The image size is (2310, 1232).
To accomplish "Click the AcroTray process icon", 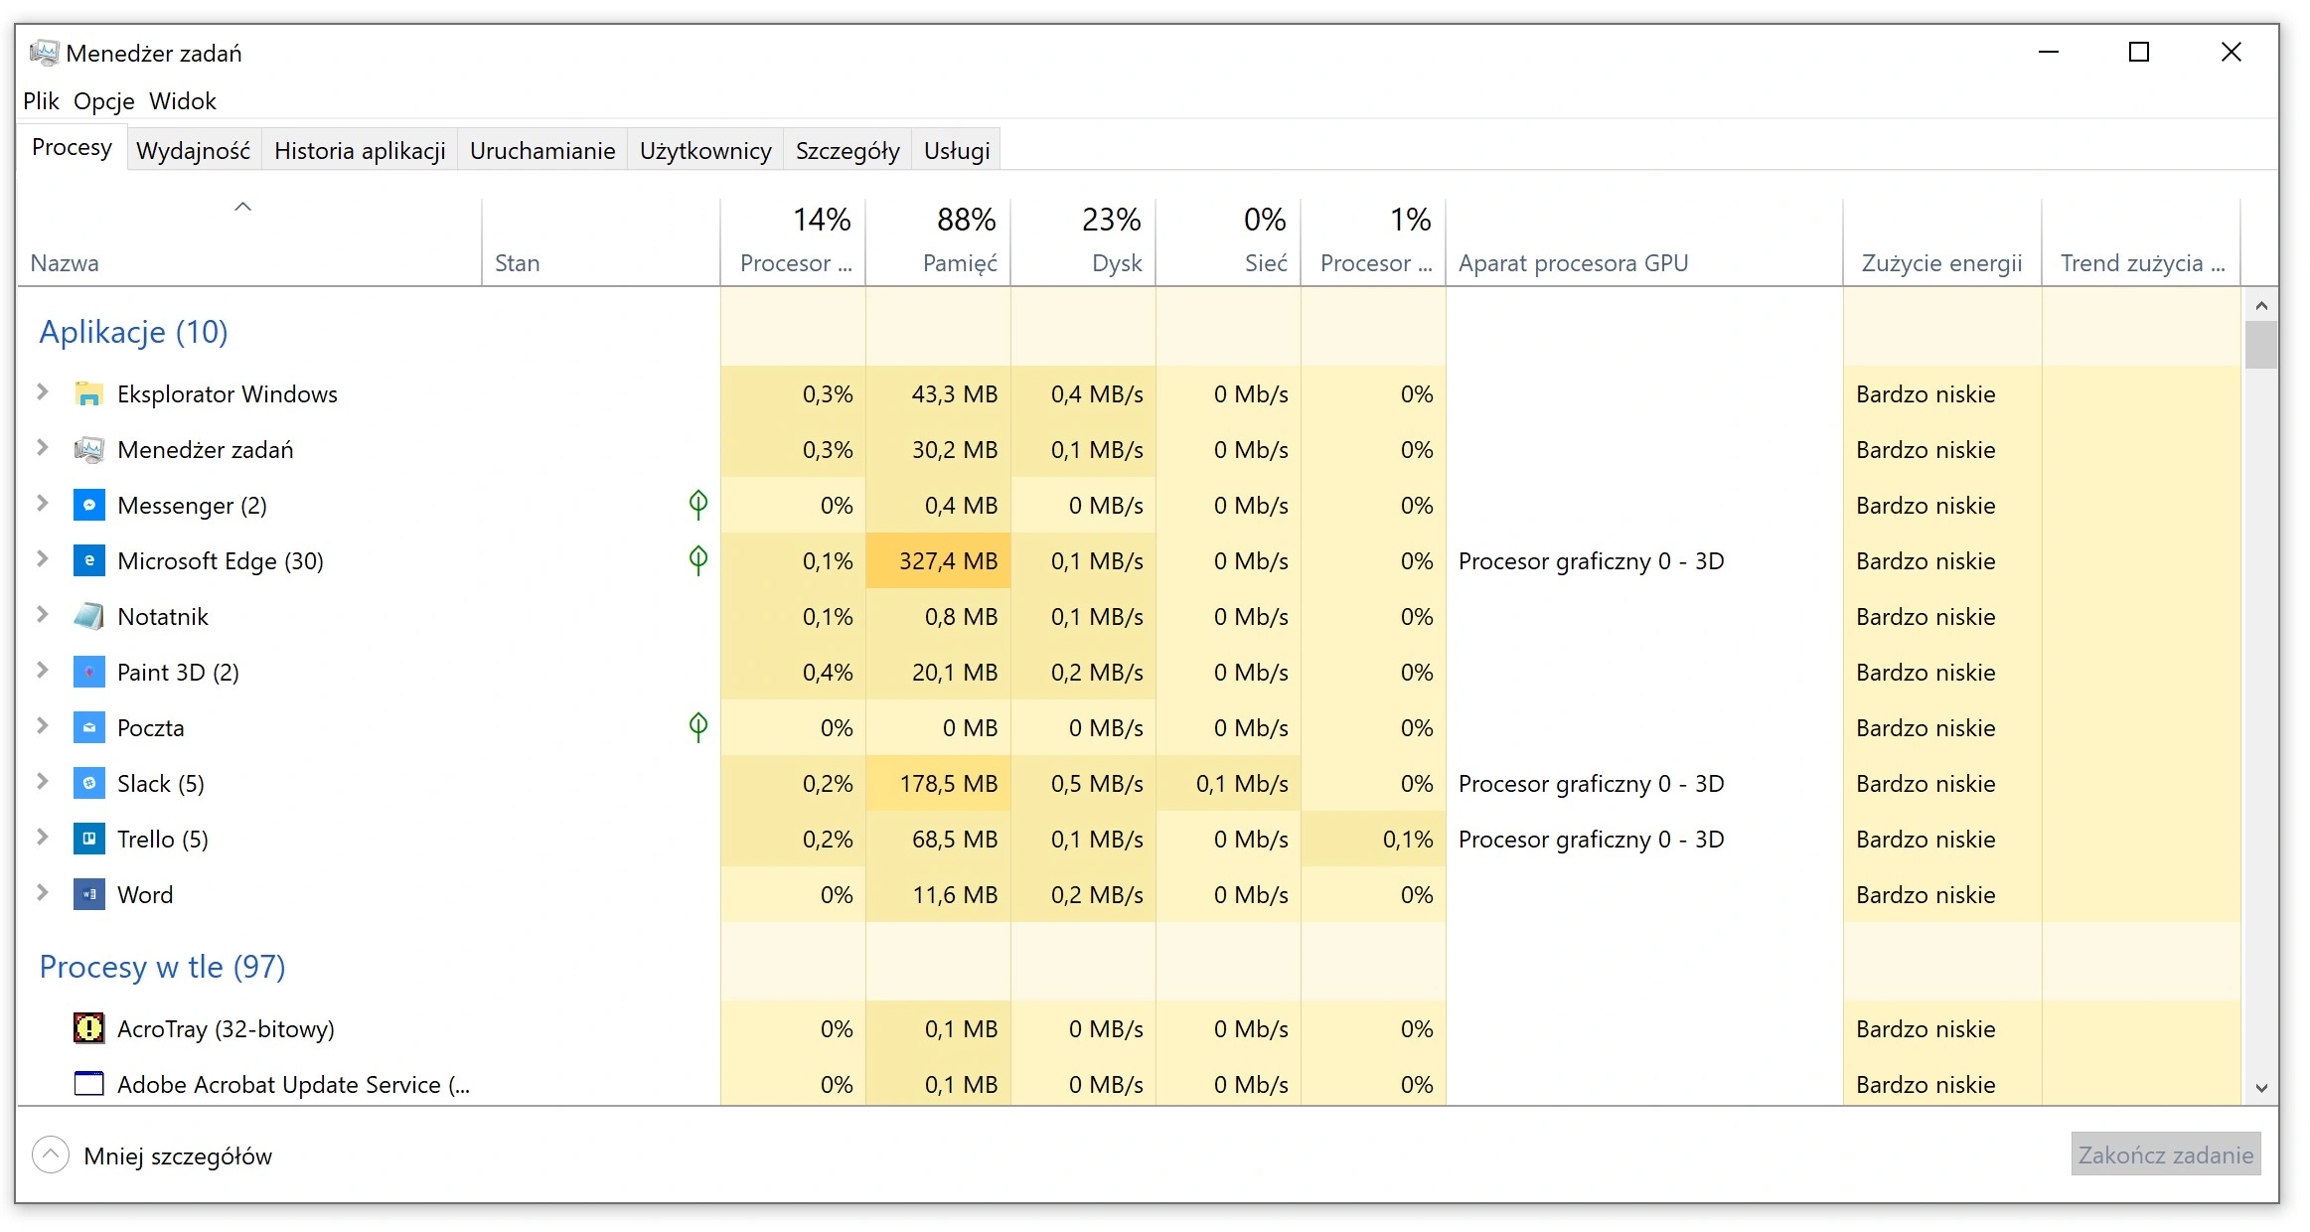I will tap(89, 1028).
